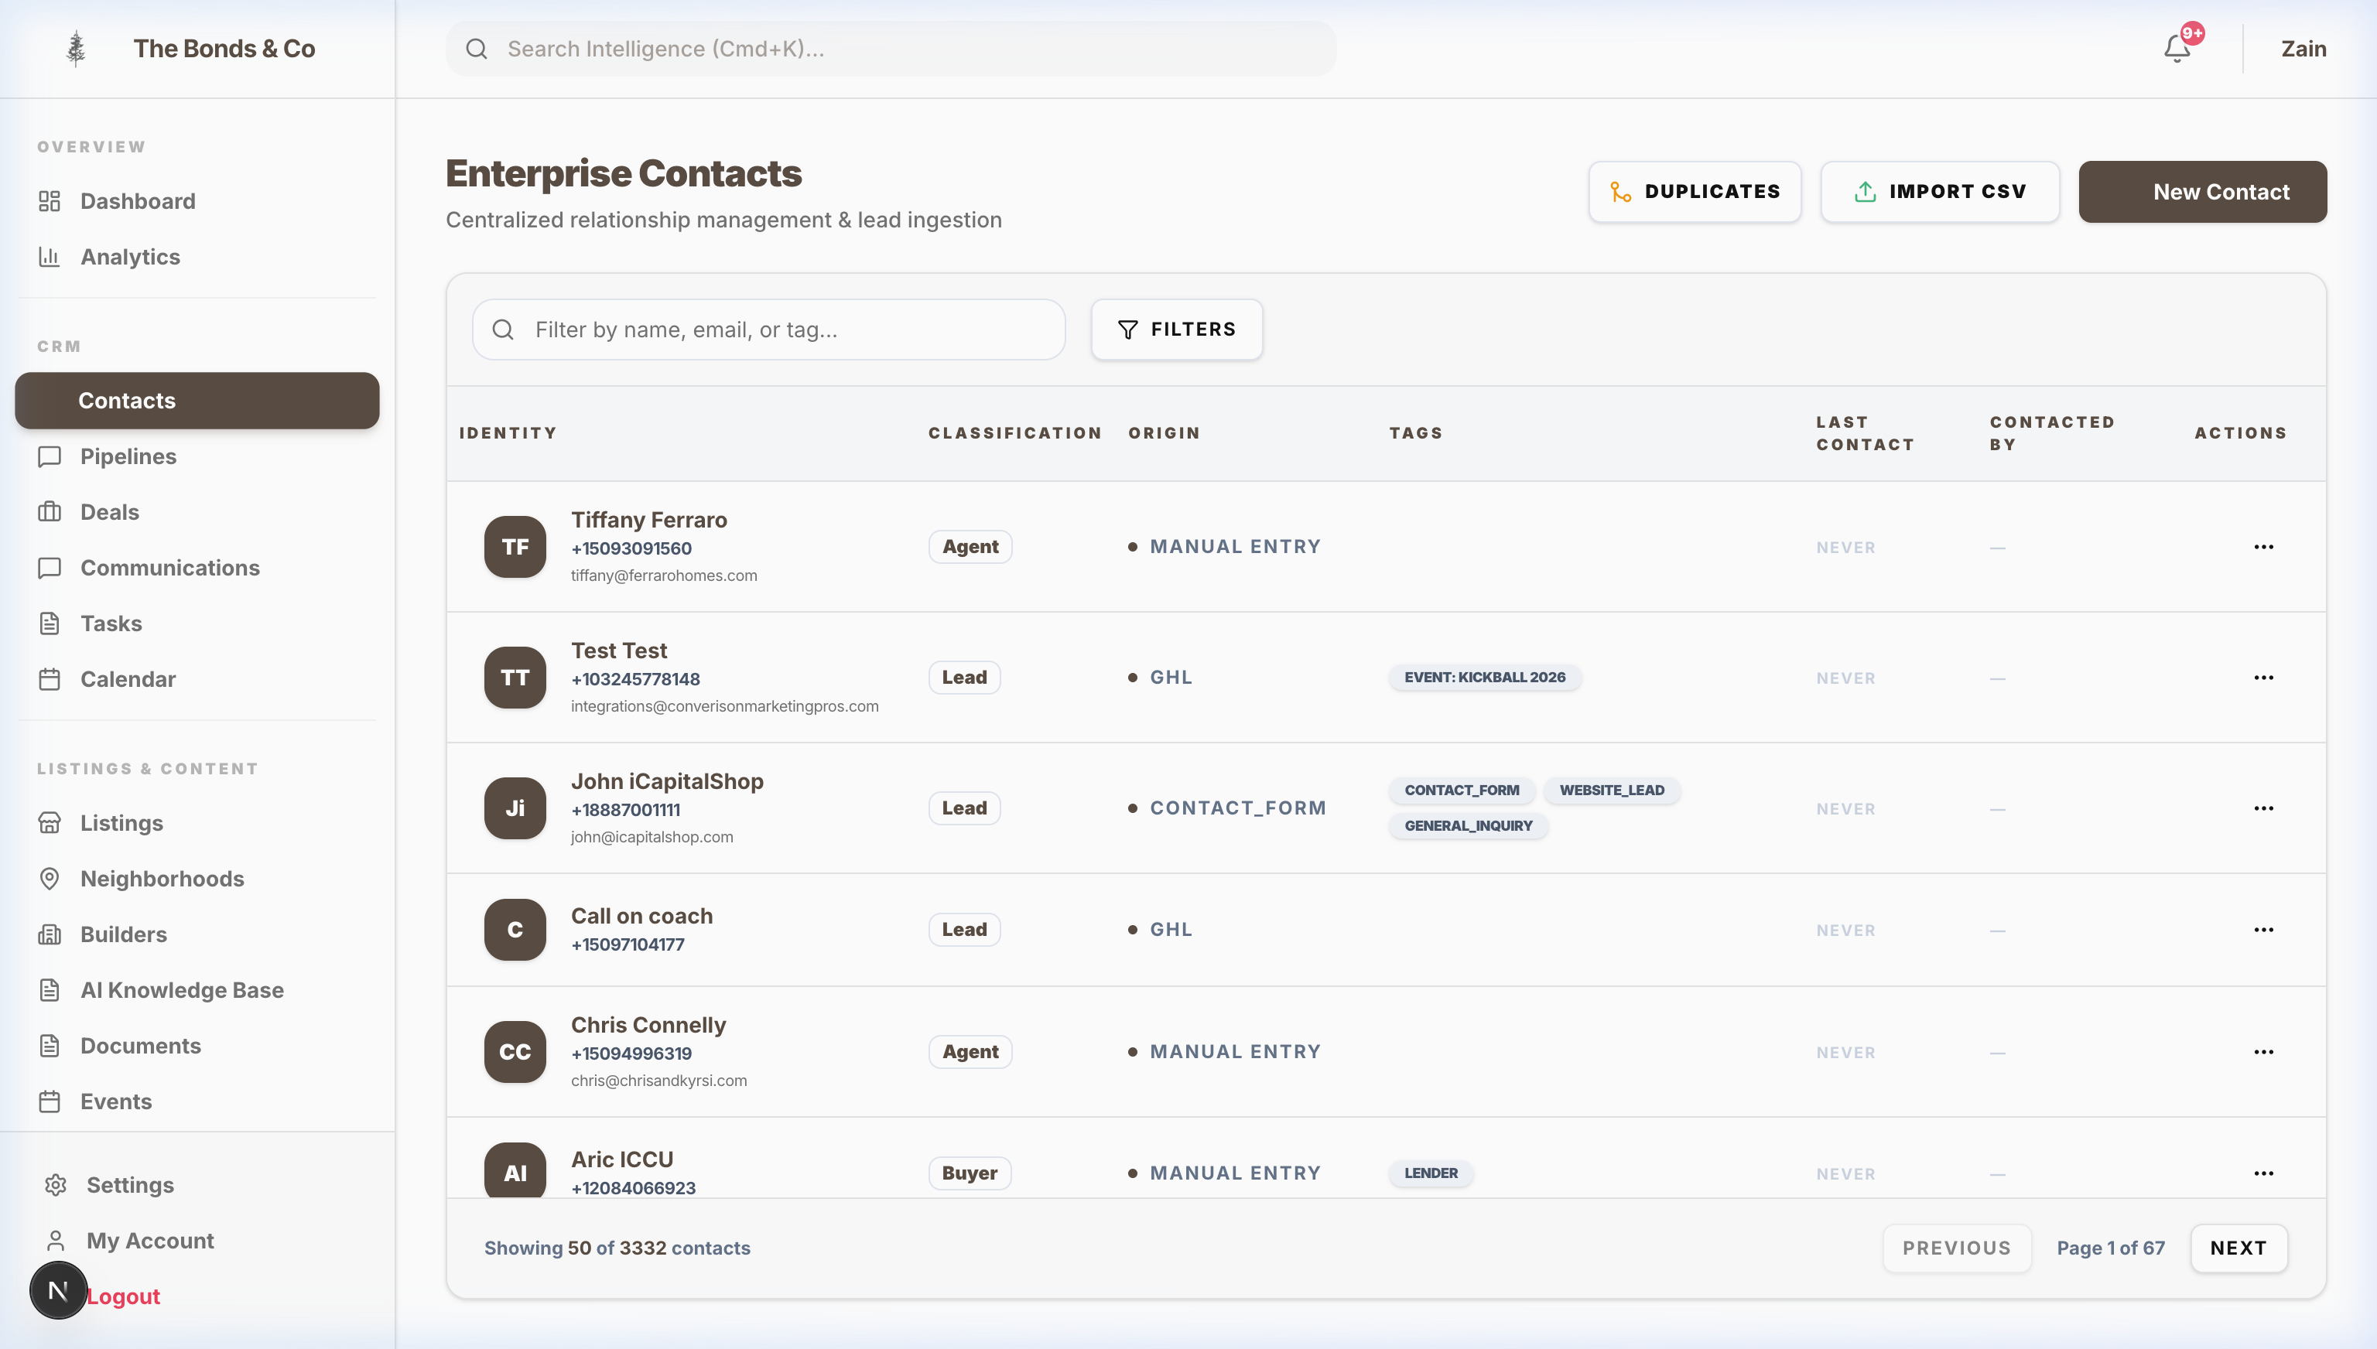The image size is (2377, 1349).
Task: Click the search magnifier icon in top bar
Action: point(477,48)
